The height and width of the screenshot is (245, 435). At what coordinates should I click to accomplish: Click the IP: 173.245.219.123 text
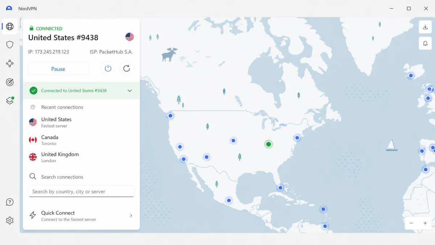(49, 52)
